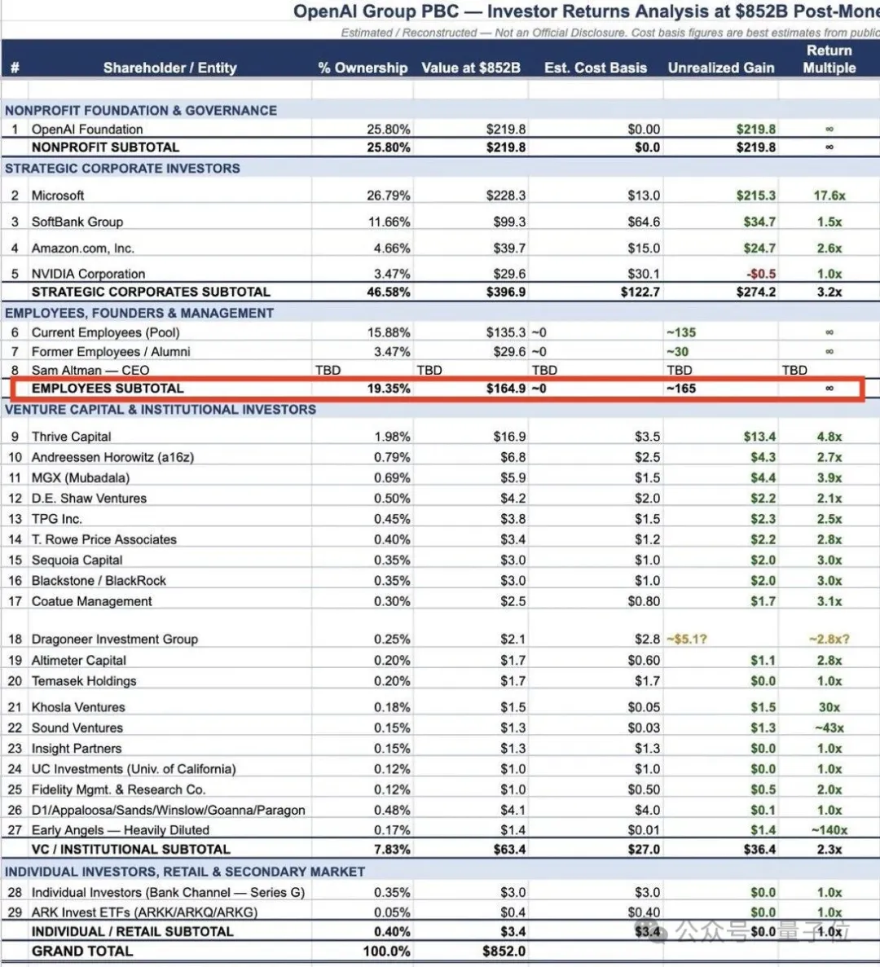This screenshot has height=967, width=880.
Task: Click the "Coatue Management" cell
Action: click(91, 601)
